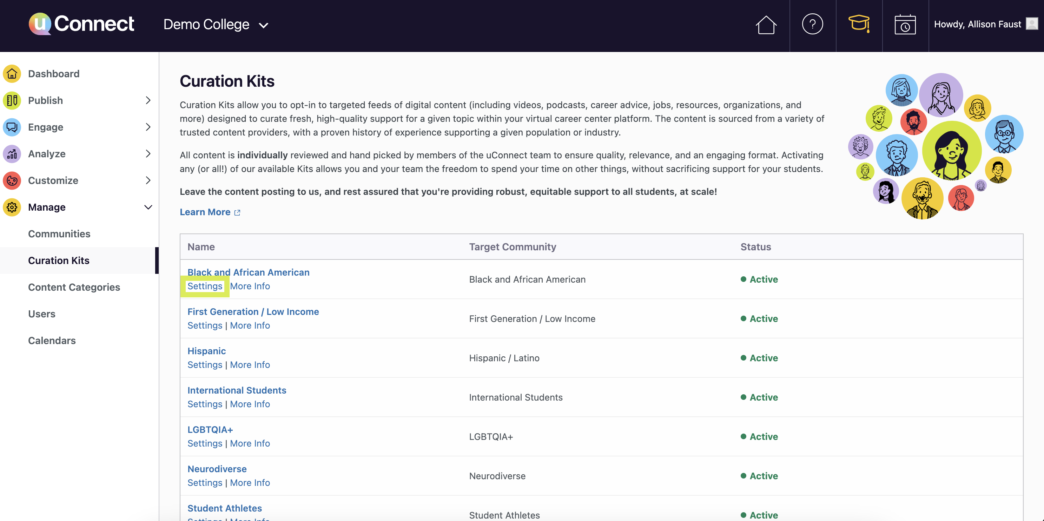Collapse the Manage section chevron
Screen dimensions: 1044x521
pyautogui.click(x=148, y=207)
